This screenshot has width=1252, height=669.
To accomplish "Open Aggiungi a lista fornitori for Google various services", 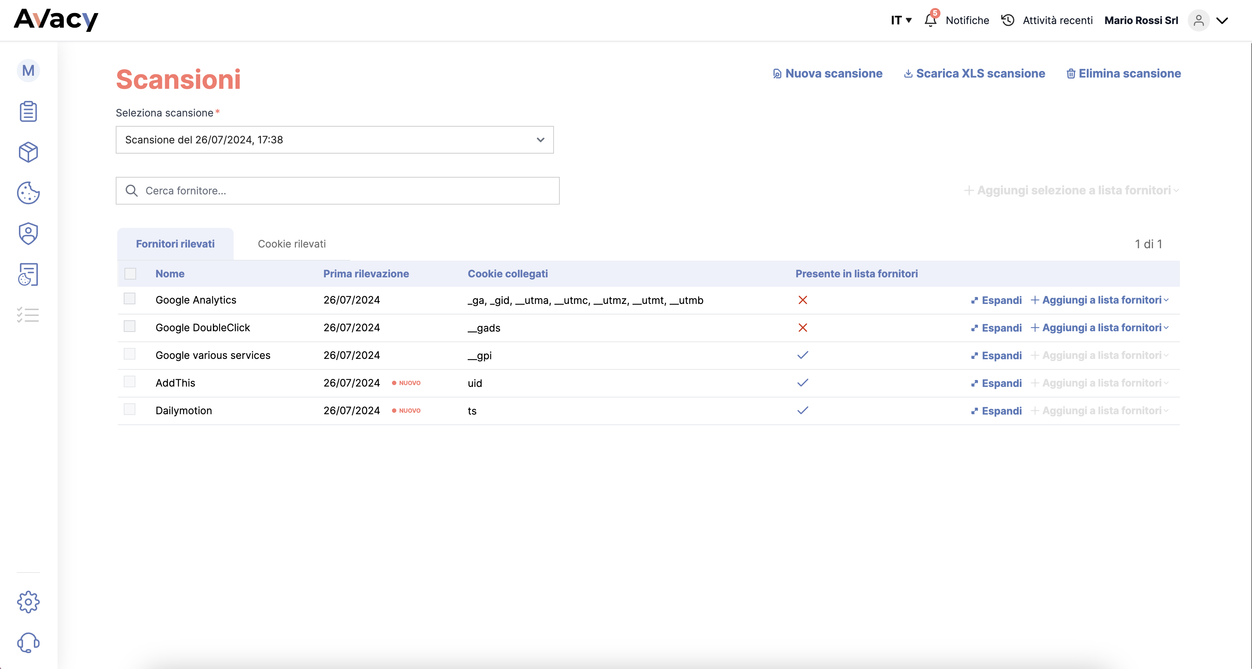I will (1100, 355).
